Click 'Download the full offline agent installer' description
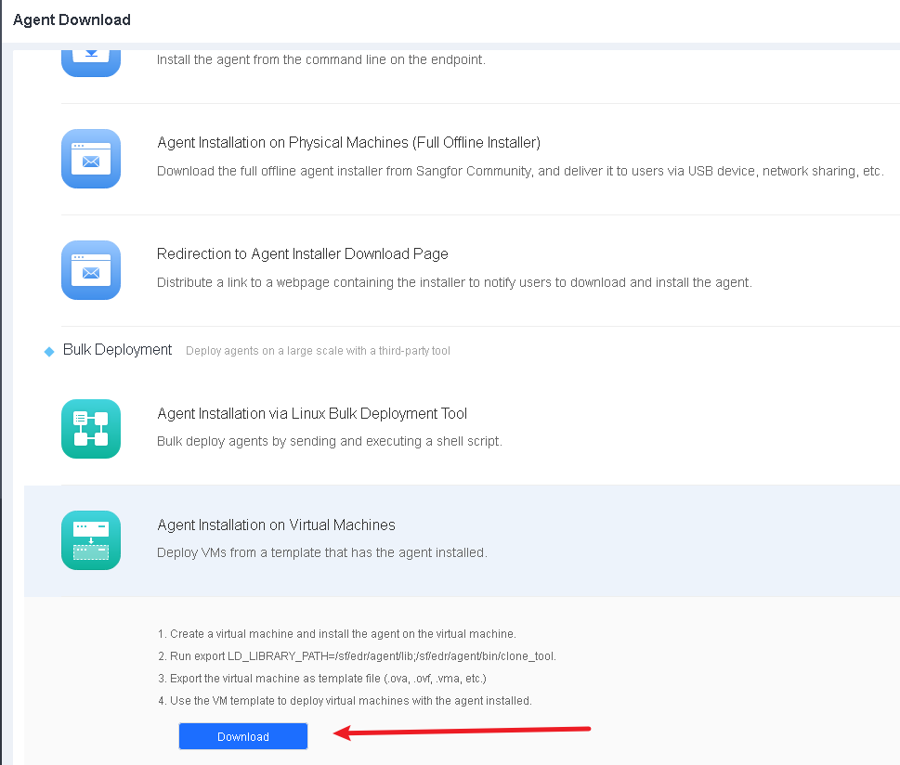Screen dimensions: 900x765 coord(520,171)
